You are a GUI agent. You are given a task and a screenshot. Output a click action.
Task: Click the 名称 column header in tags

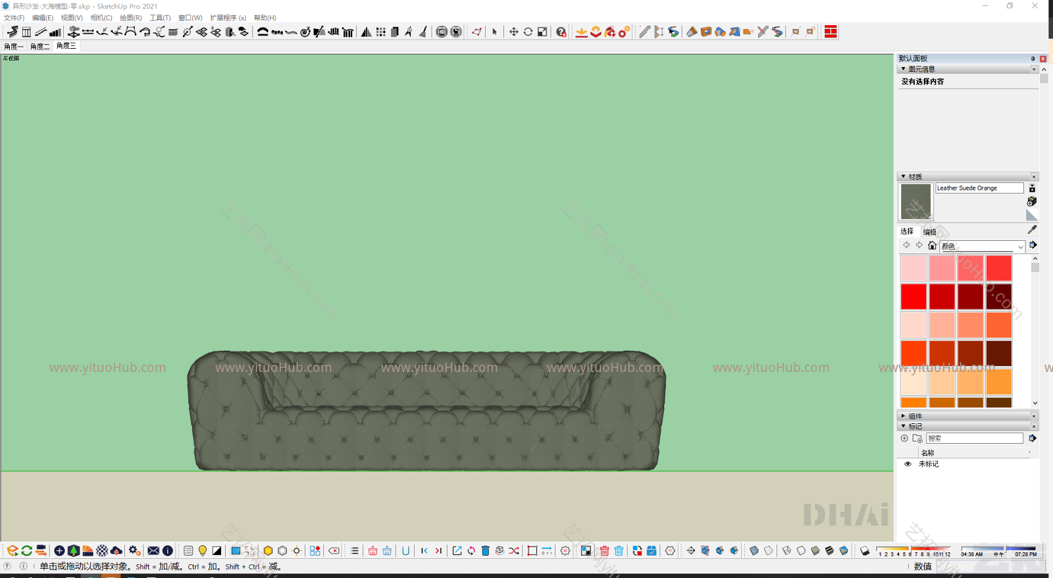click(927, 453)
